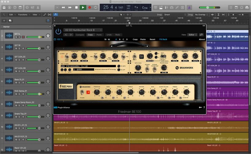Fast forward the playhead
This screenshot has height=154, width=251.
pos(70,7)
